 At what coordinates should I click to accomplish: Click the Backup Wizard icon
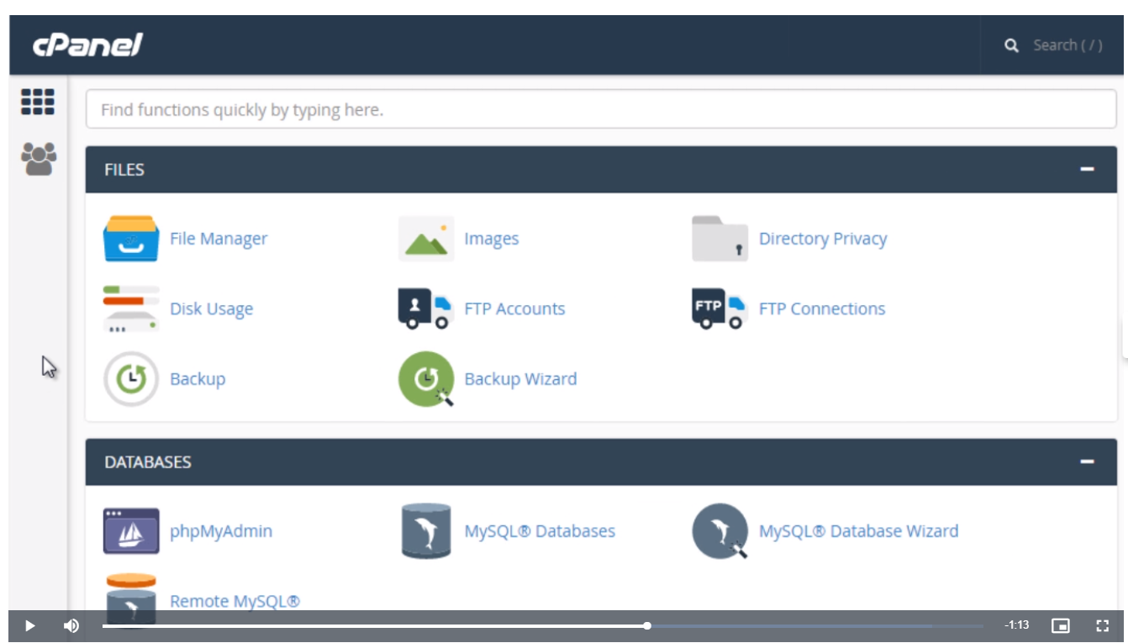[426, 379]
